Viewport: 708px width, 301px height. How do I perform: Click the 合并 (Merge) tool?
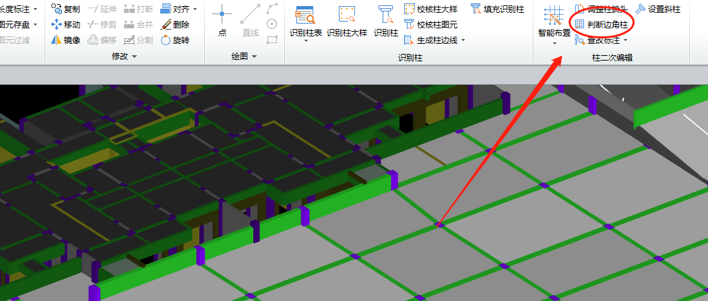[x=138, y=24]
